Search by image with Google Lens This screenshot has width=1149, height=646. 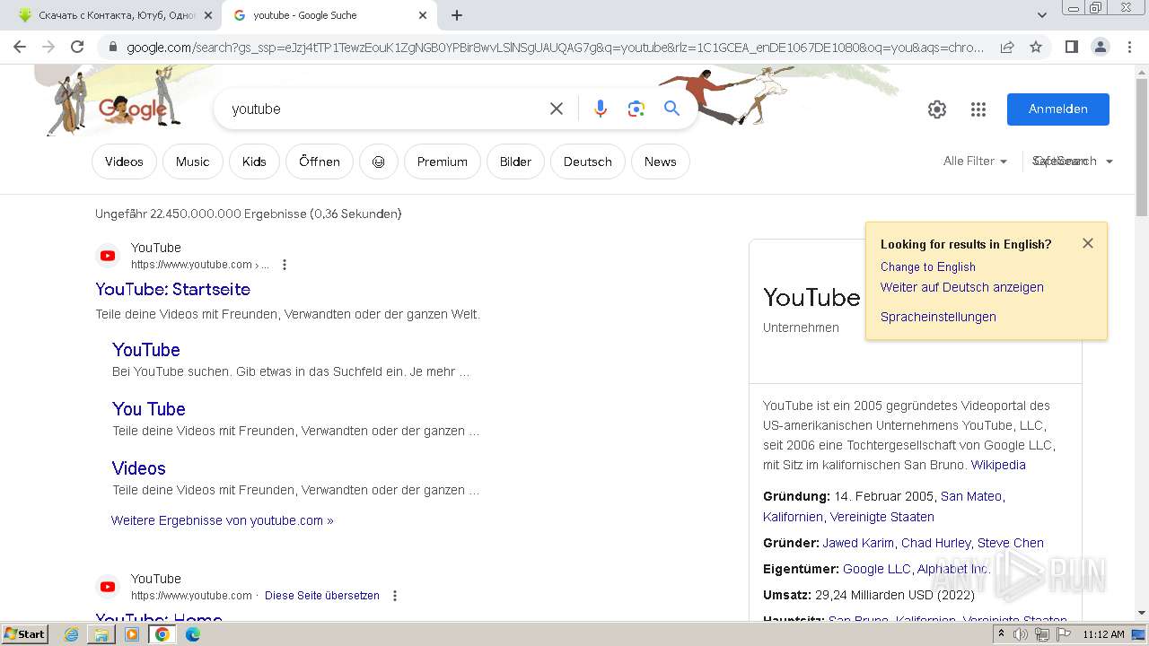click(636, 109)
